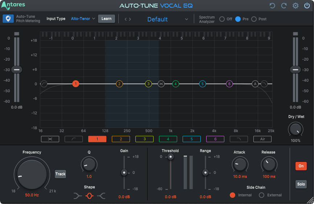Click the Track button
The height and width of the screenshot is (204, 314).
coord(61,174)
